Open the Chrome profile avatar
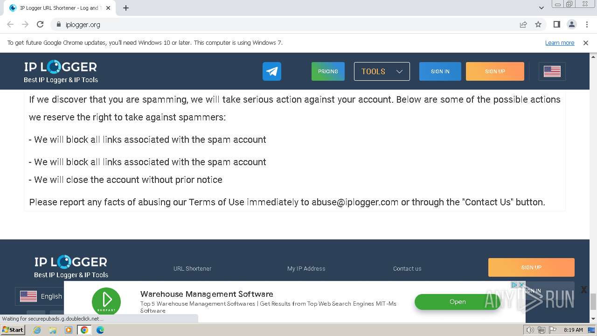This screenshot has height=336, width=597. [x=571, y=24]
